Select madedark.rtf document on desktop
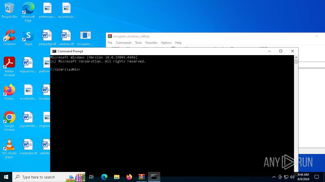 [x=28, y=147]
